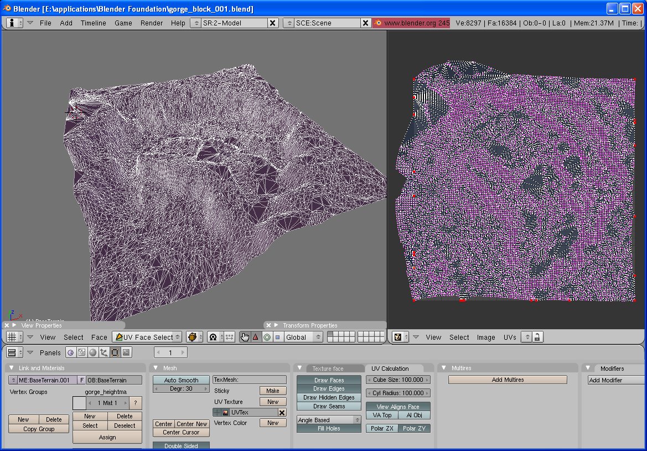Open the Global orientation dropdown
Viewport: 647px width, 451px height.
tap(303, 337)
